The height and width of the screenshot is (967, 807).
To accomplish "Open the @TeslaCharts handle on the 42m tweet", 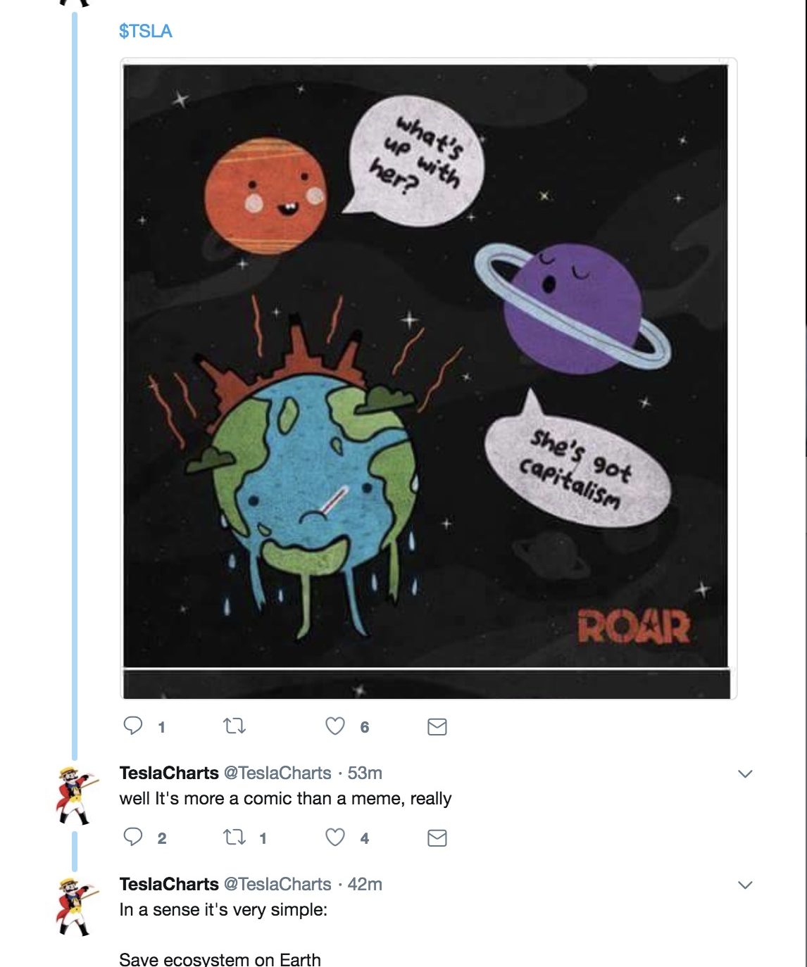I will pos(277,884).
